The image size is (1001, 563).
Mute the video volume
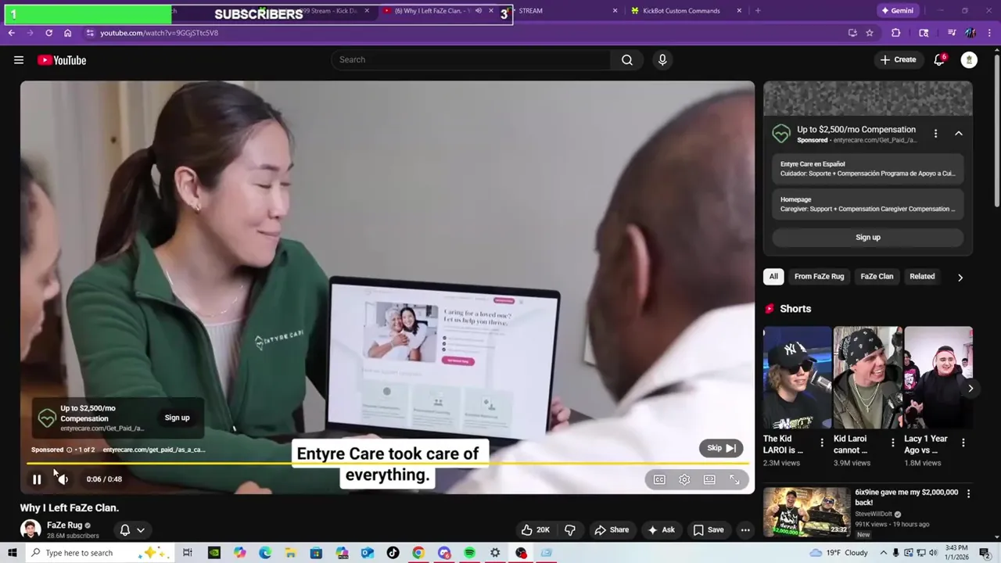(x=63, y=479)
